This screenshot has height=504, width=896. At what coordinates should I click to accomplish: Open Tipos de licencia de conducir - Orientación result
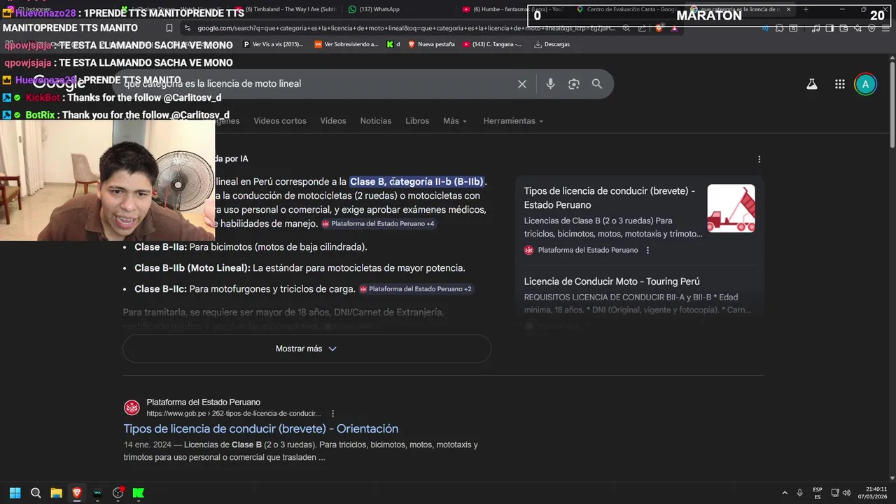[261, 428]
